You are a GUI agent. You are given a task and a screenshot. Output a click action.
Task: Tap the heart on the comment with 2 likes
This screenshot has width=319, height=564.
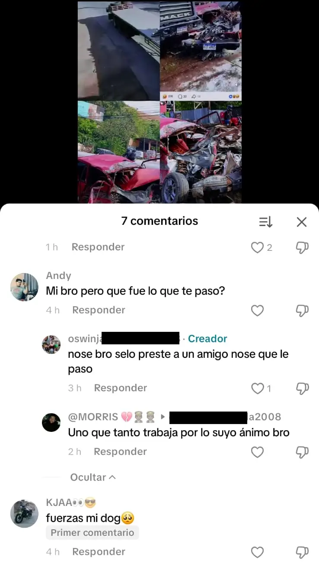[x=258, y=247]
